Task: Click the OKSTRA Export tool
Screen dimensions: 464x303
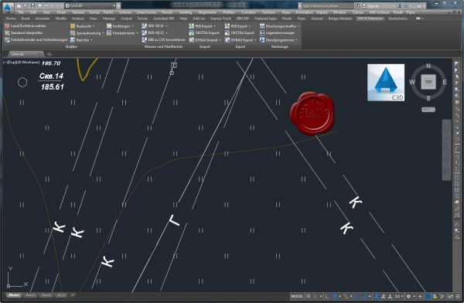Action: pyautogui.click(x=240, y=32)
